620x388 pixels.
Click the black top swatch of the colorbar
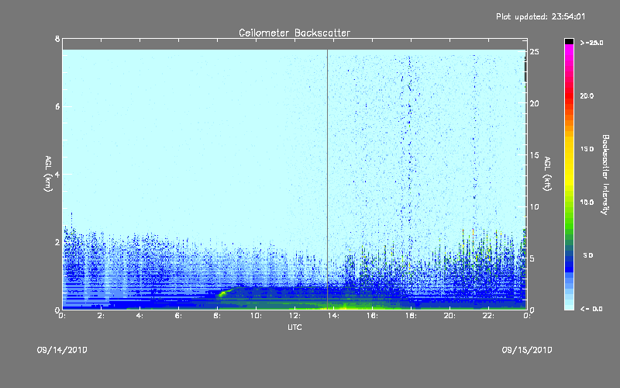click(x=569, y=41)
